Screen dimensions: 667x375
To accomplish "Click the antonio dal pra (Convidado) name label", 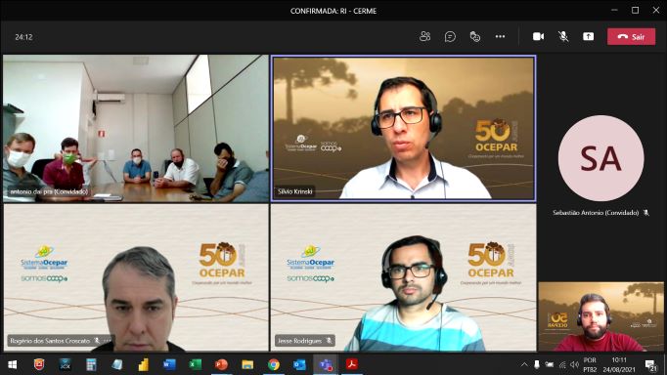I will click(49, 192).
